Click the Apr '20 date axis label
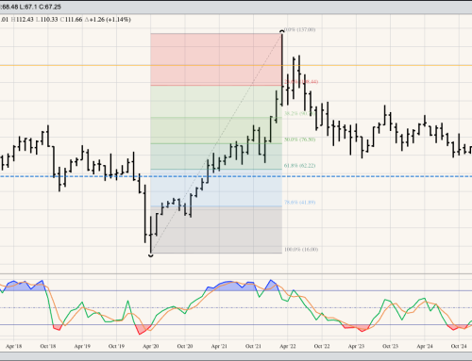The width and height of the screenshot is (472, 361). pos(151,346)
